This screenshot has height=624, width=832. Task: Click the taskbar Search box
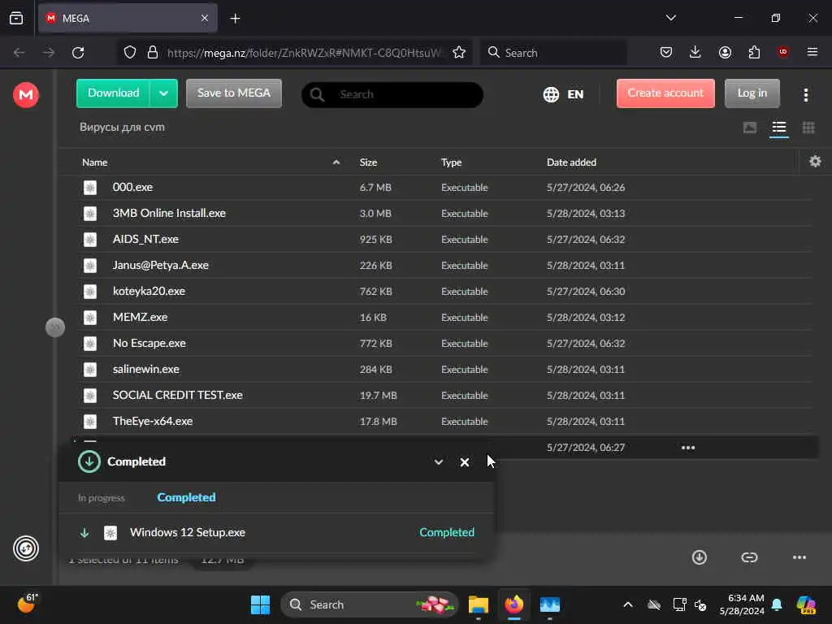(x=370, y=604)
